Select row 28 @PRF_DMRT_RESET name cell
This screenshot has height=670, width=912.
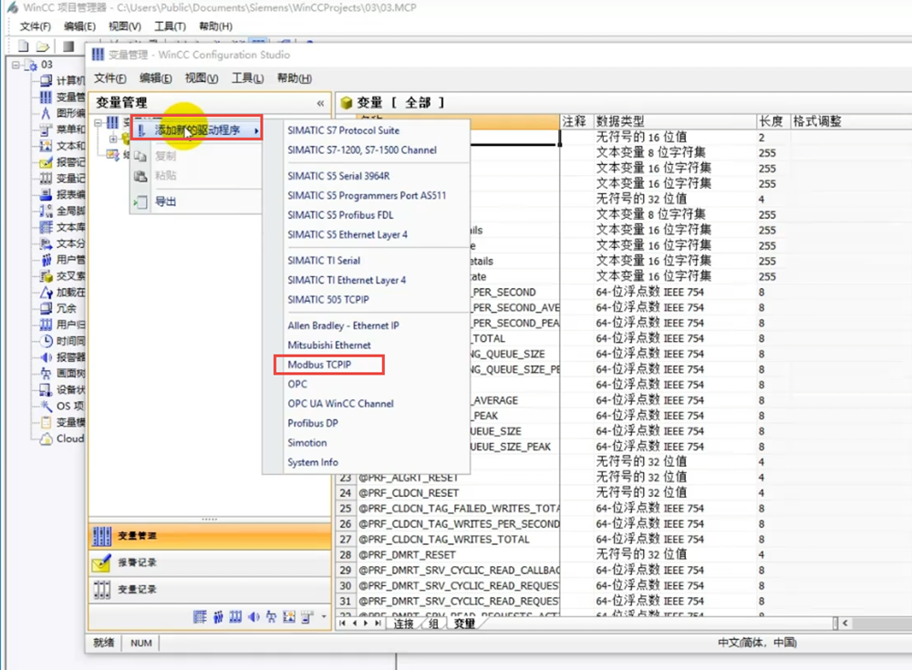[x=457, y=555]
